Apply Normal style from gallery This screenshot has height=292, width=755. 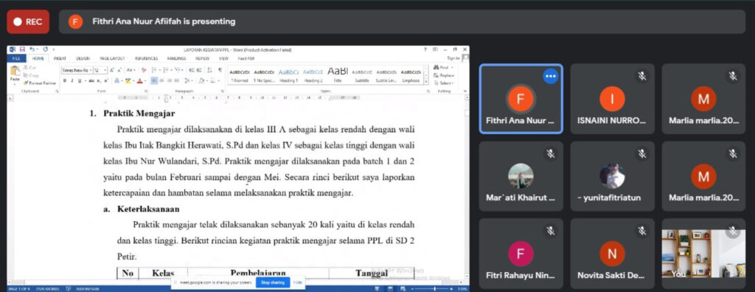pos(240,76)
